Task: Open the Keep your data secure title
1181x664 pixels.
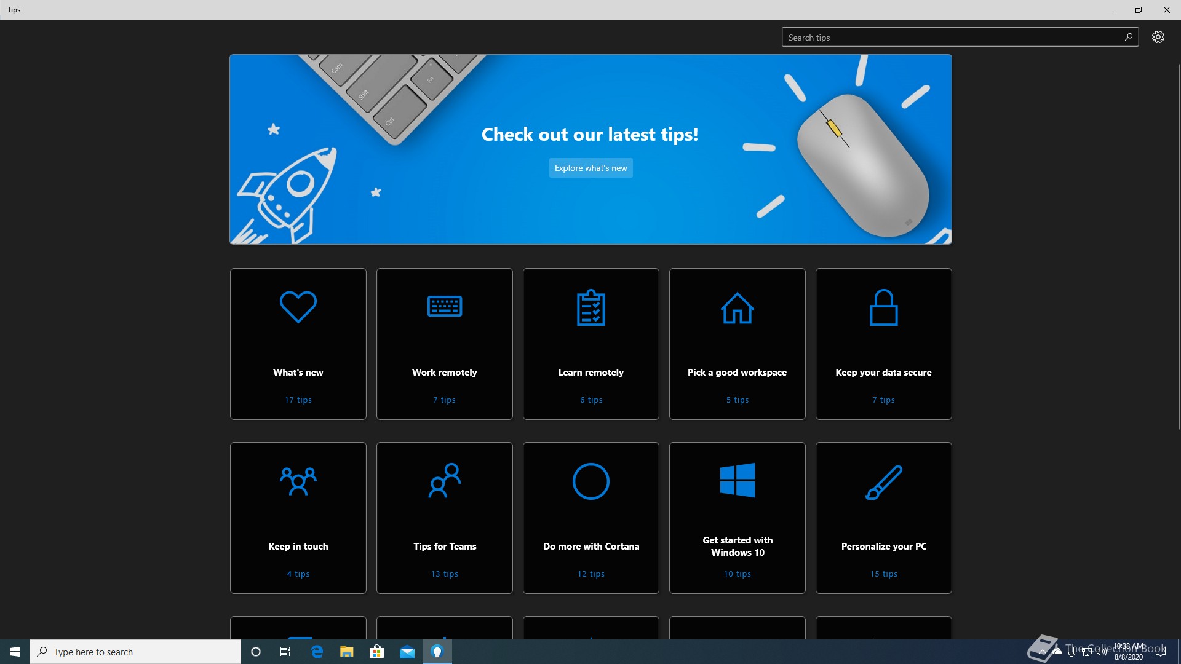Action: click(x=884, y=373)
